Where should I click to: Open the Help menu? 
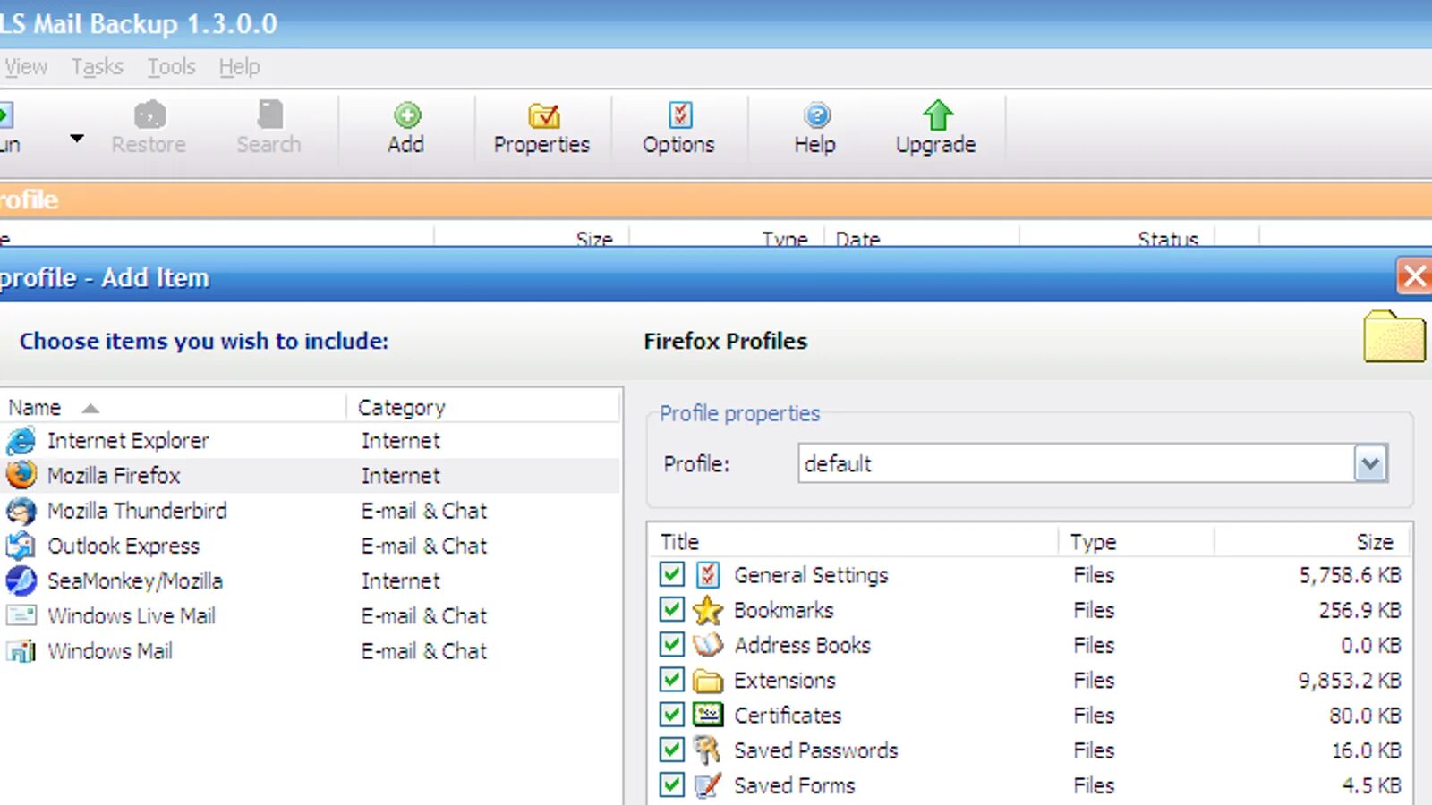coord(239,67)
